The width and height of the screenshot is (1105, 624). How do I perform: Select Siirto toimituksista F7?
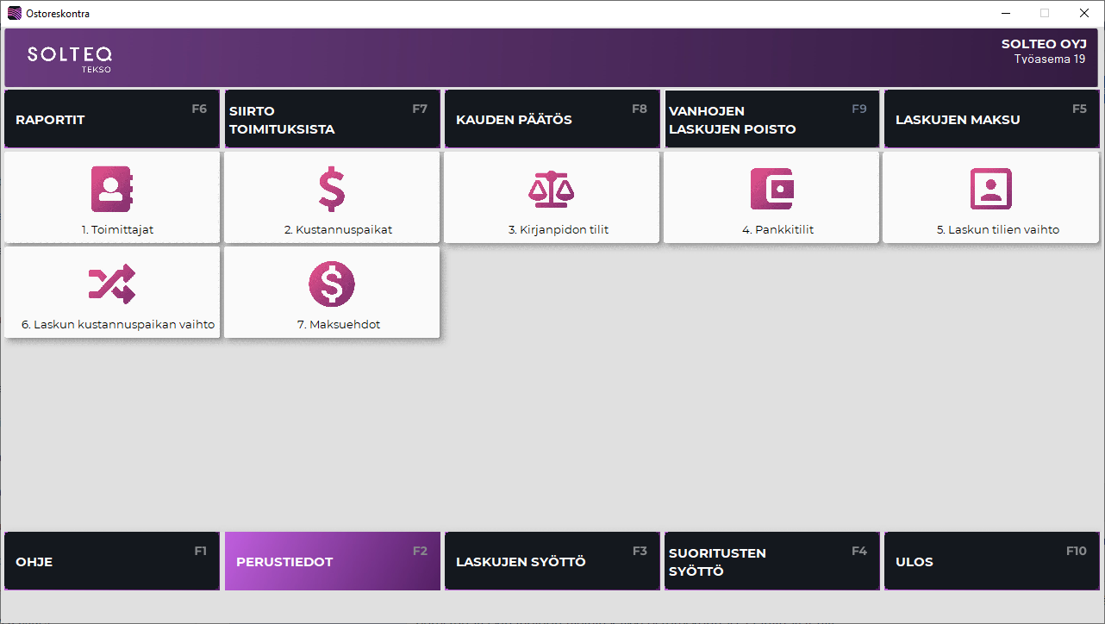pos(332,120)
